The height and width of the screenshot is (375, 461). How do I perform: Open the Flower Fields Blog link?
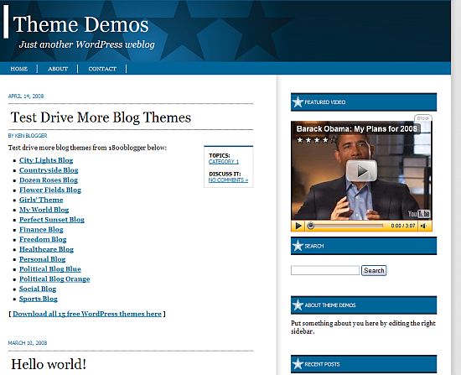[50, 190]
